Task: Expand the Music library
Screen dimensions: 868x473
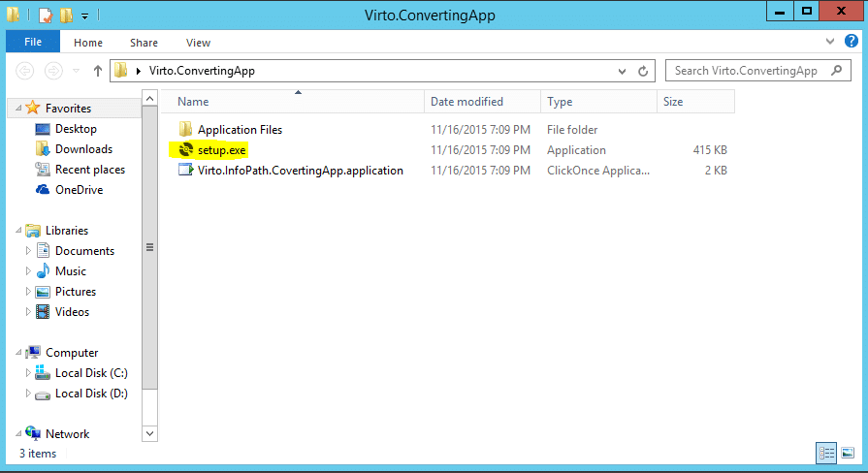Action: coord(28,271)
